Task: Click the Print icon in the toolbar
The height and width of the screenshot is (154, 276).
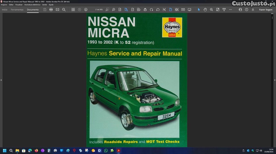Action: point(51,10)
